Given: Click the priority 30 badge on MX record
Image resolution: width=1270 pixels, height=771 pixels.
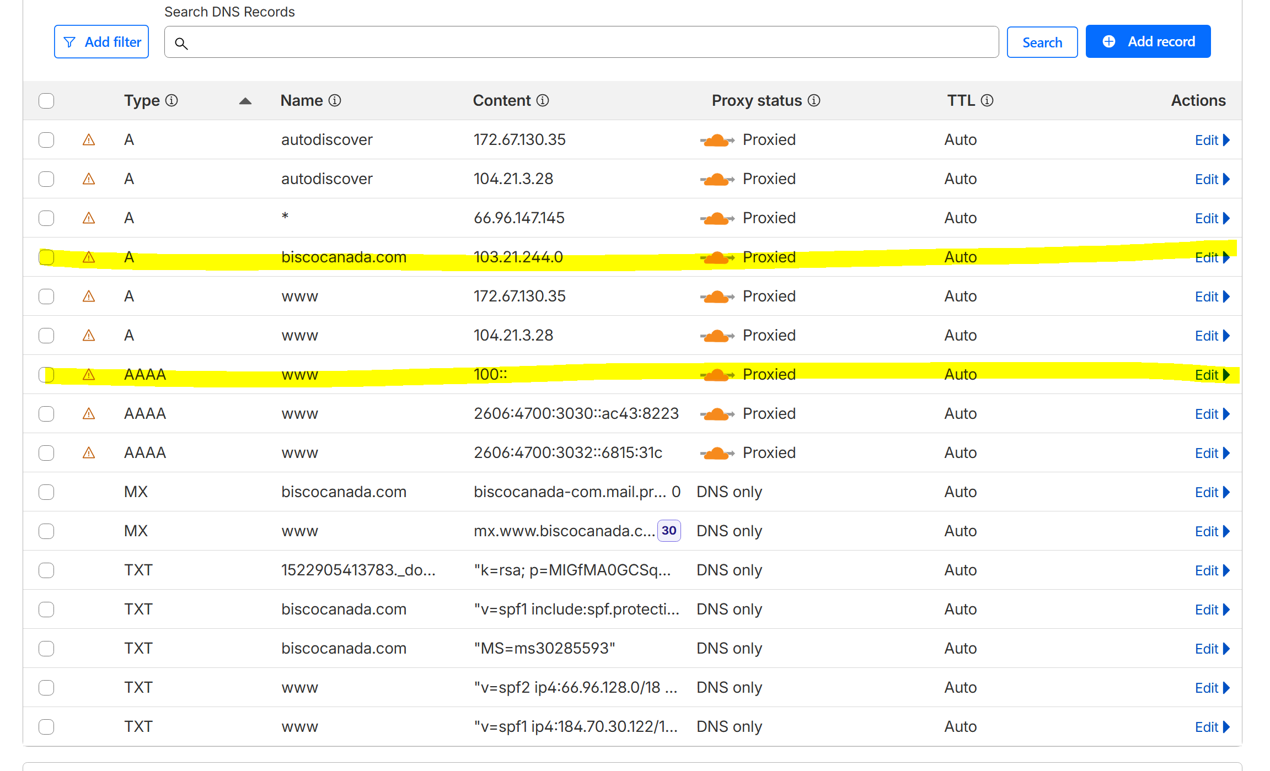Looking at the screenshot, I should [x=668, y=531].
